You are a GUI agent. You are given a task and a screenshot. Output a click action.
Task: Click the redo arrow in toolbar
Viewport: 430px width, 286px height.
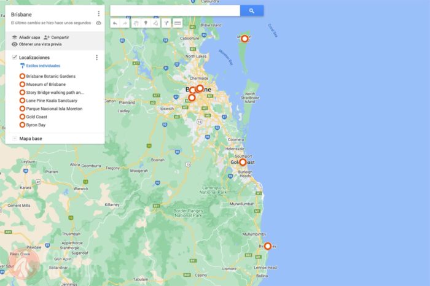coord(125,23)
